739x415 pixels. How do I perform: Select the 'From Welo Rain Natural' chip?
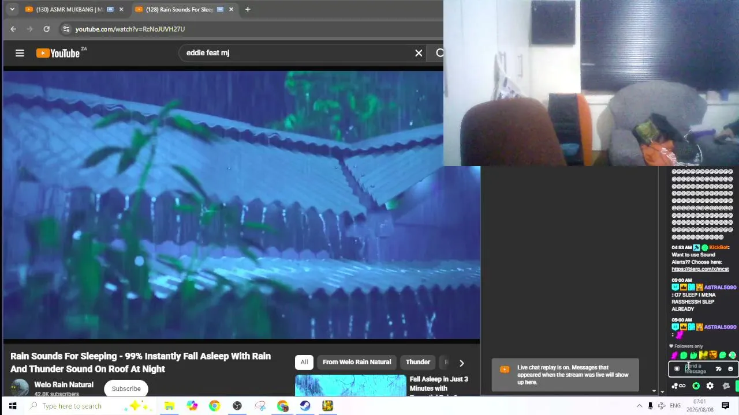click(357, 362)
